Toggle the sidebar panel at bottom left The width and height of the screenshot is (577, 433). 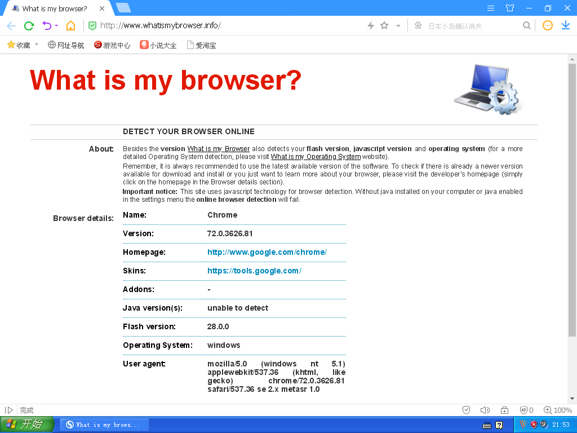pyautogui.click(x=9, y=410)
